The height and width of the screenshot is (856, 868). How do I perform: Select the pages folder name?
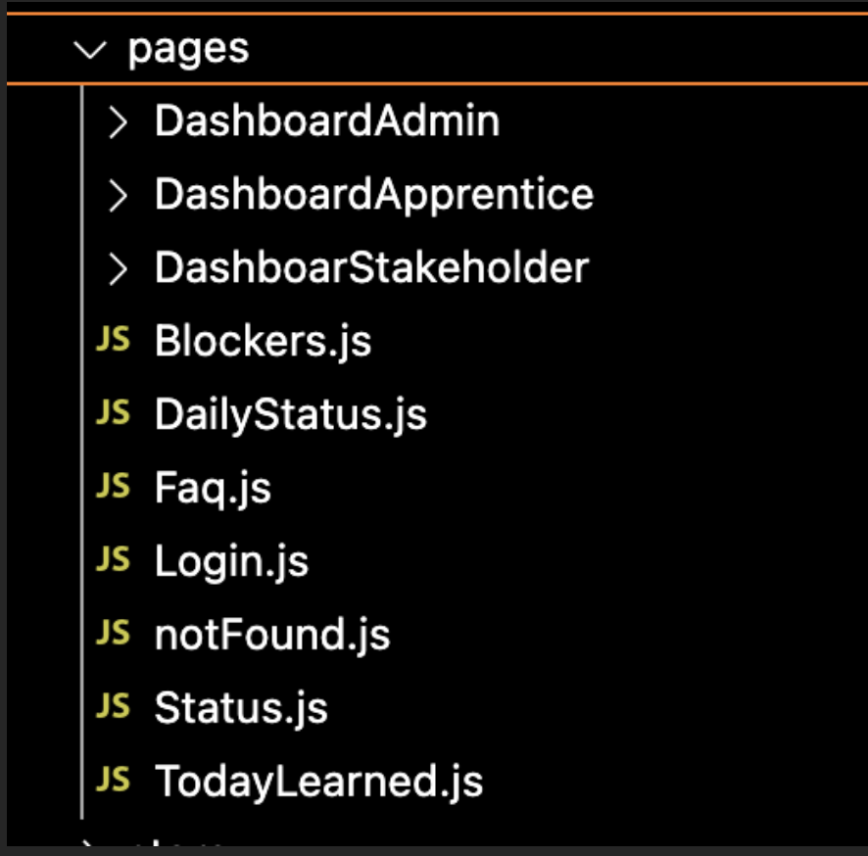(188, 49)
